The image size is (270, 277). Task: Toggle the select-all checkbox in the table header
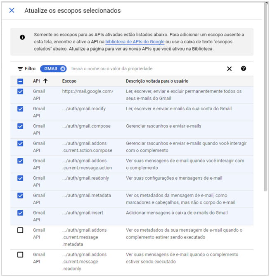tap(20, 81)
